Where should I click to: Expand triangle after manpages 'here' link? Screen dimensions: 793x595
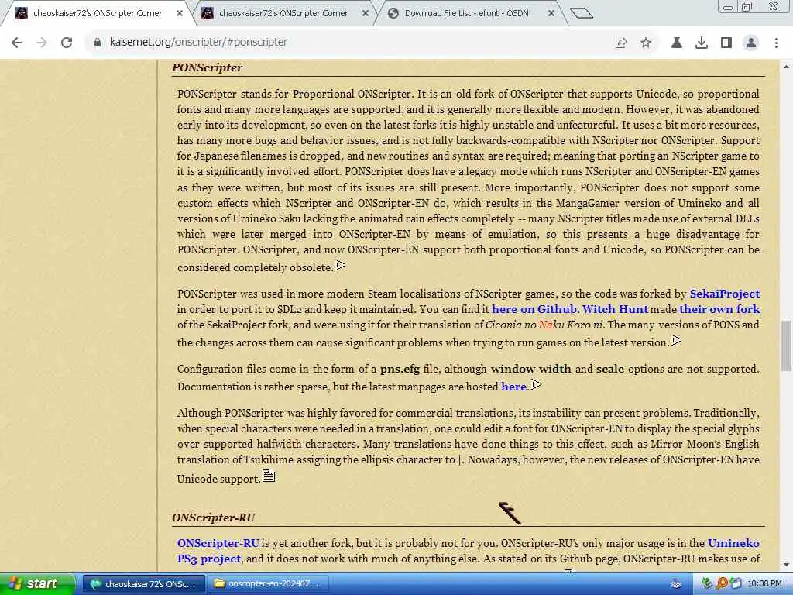[536, 384]
